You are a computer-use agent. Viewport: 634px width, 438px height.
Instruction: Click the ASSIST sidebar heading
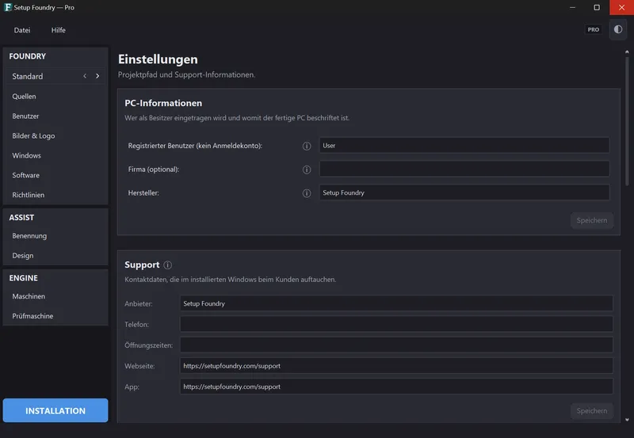21,217
